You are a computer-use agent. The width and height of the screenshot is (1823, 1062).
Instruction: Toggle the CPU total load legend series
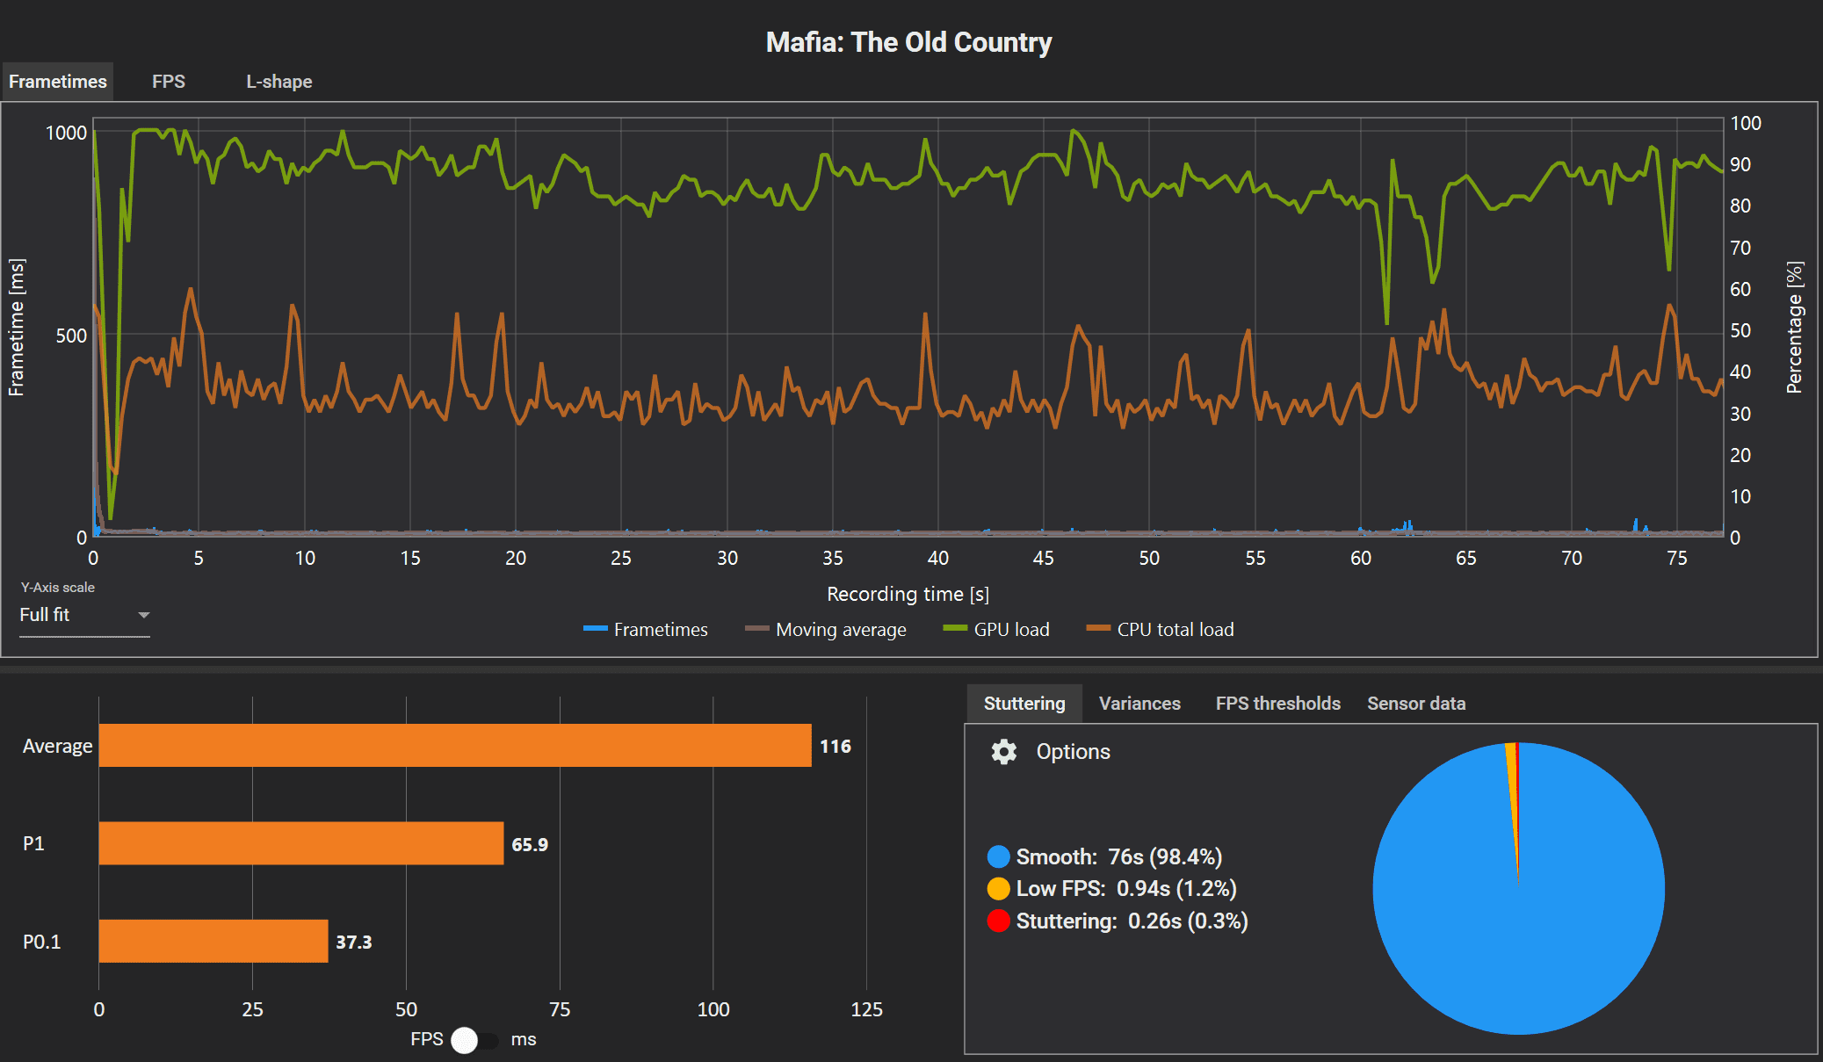[1161, 630]
